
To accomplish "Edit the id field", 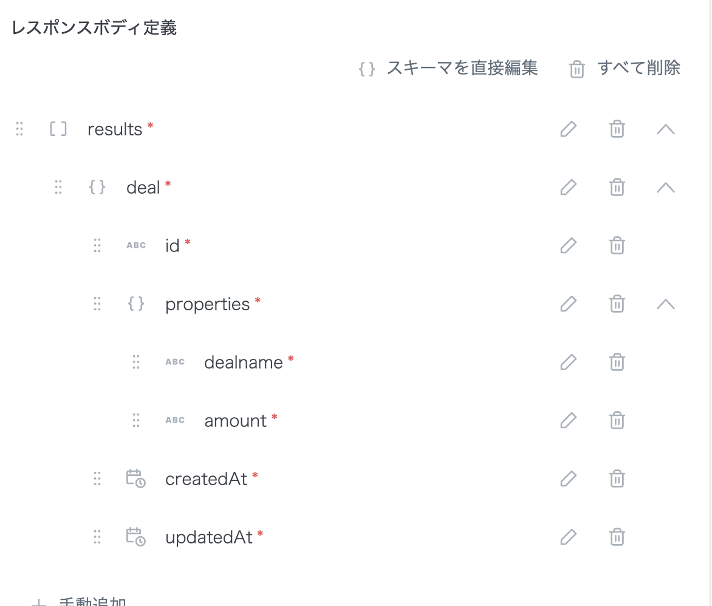I will pos(568,246).
